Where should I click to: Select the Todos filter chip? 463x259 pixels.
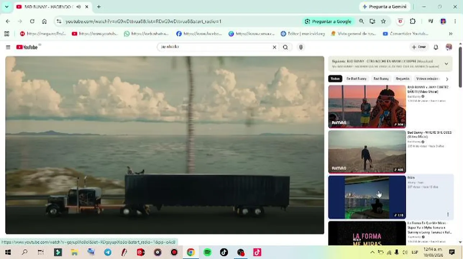[335, 79]
